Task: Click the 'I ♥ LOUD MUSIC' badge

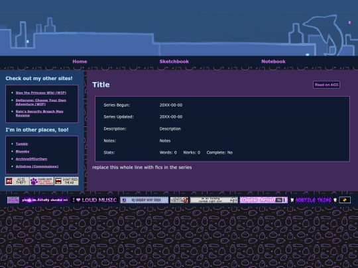Action: pos(94,200)
